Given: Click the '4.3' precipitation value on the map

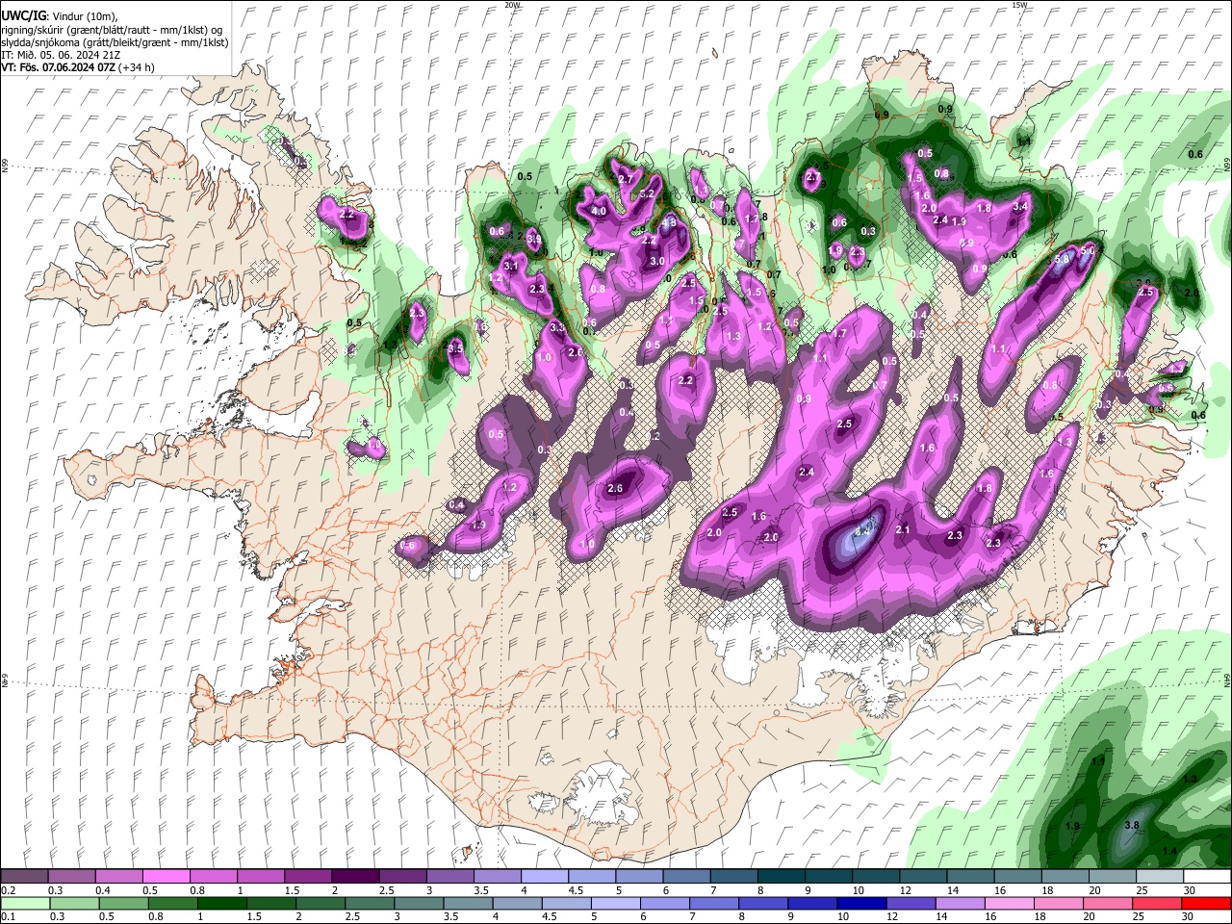Looking at the screenshot, I should pos(668,222).
